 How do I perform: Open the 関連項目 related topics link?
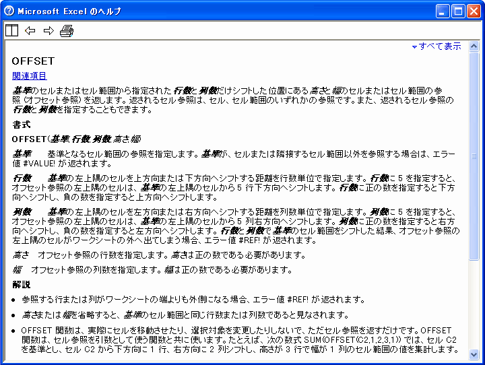(30, 76)
